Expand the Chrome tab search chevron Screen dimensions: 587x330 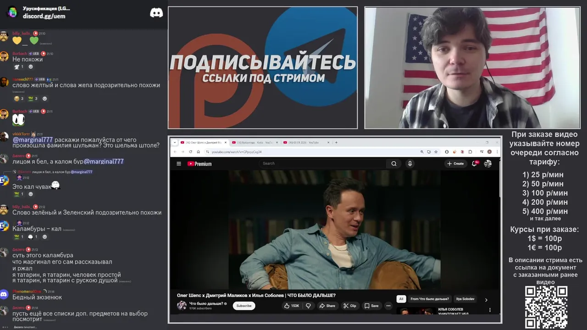tap(174, 143)
